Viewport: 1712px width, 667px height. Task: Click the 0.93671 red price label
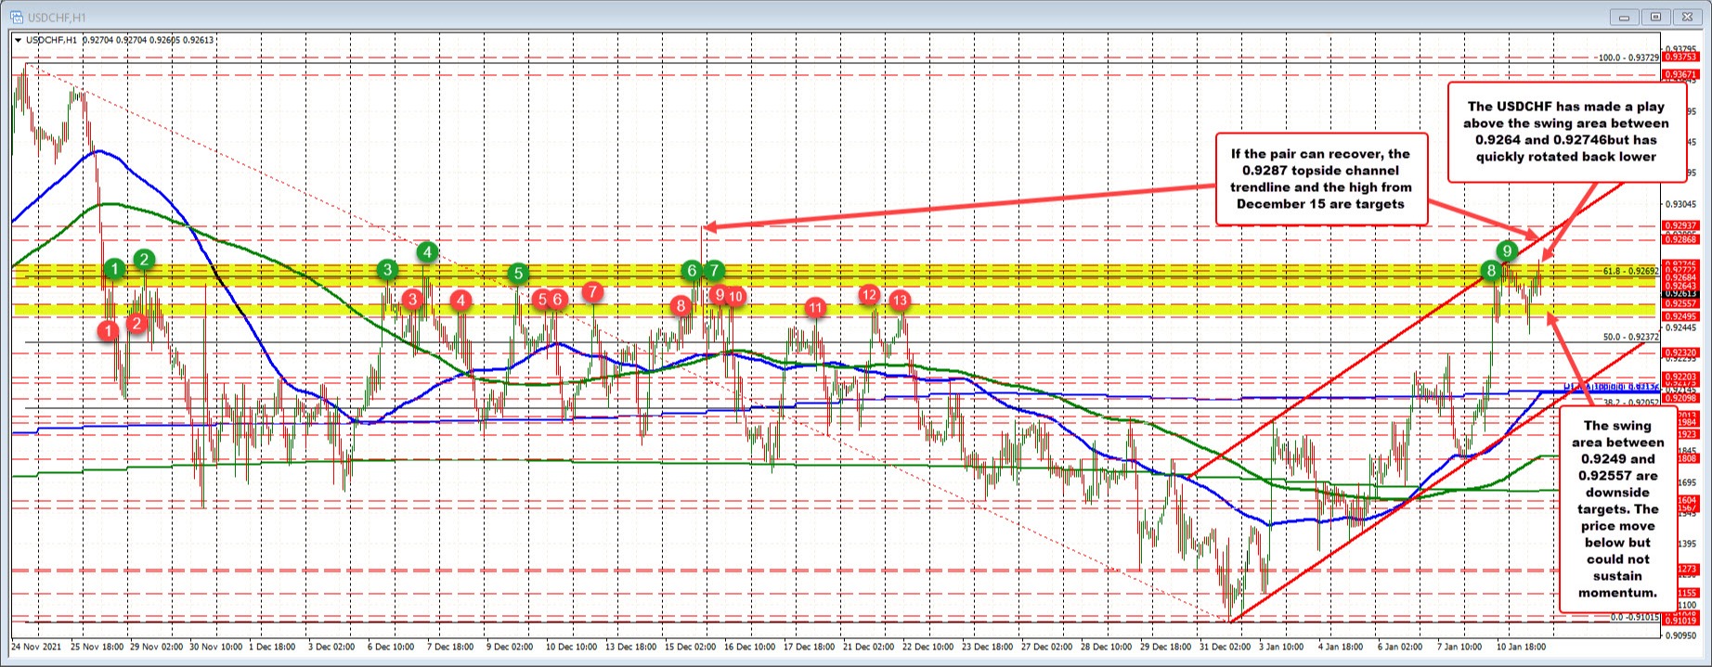point(1681,74)
